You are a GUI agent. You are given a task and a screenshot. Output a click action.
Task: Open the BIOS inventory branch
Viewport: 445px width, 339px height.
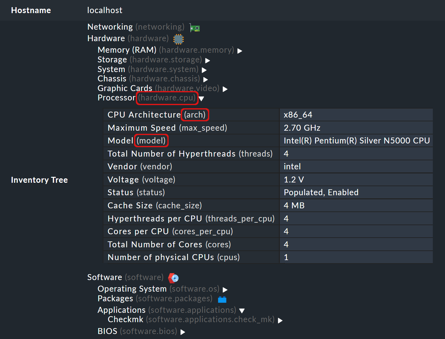point(183,332)
